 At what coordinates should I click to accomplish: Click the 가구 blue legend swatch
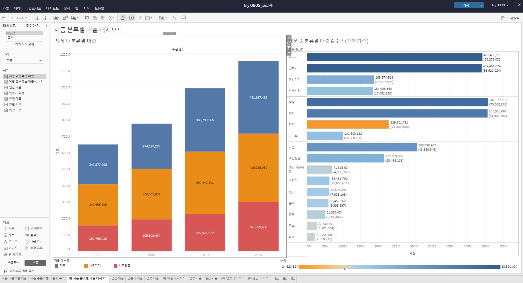tap(56, 266)
